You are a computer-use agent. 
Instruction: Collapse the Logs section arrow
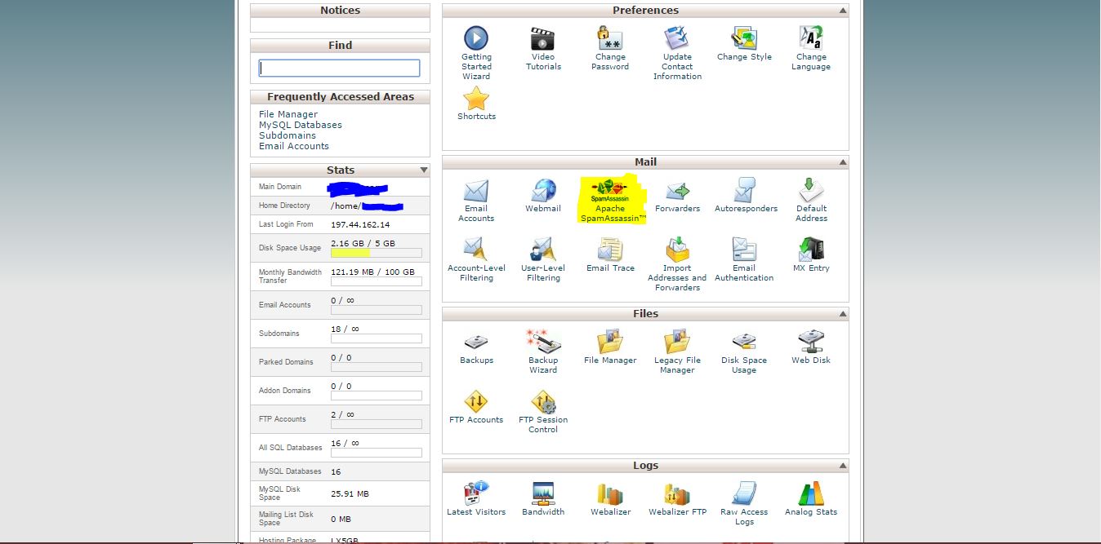point(842,466)
